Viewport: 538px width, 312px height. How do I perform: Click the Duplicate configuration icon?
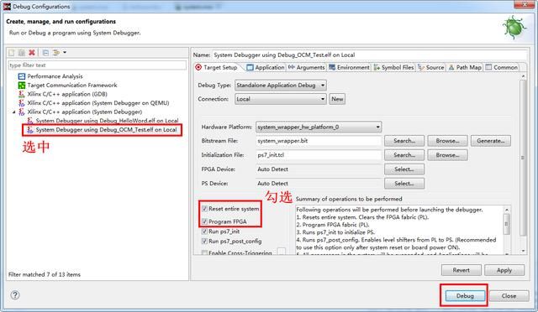(x=21, y=52)
